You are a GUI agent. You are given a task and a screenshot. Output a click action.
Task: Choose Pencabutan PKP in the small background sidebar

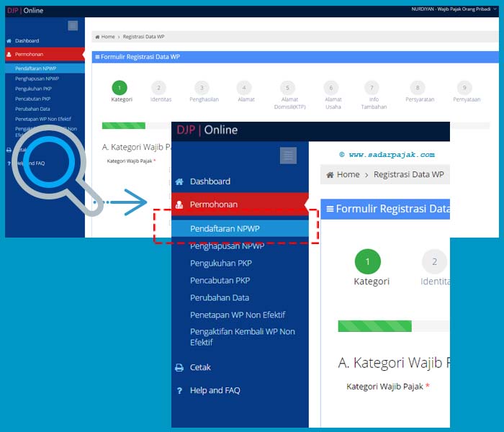pyautogui.click(x=32, y=99)
